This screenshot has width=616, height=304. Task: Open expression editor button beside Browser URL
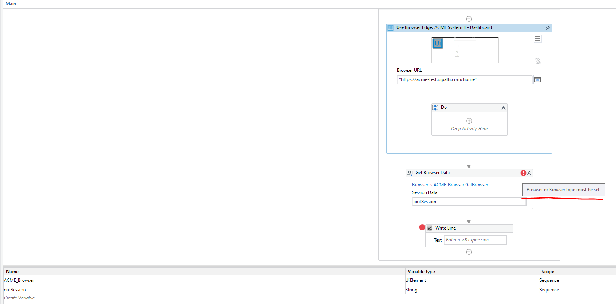[537, 79]
